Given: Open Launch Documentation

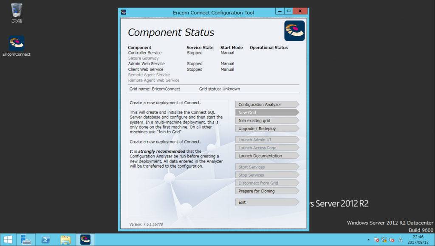Looking at the screenshot, I should (x=267, y=156).
